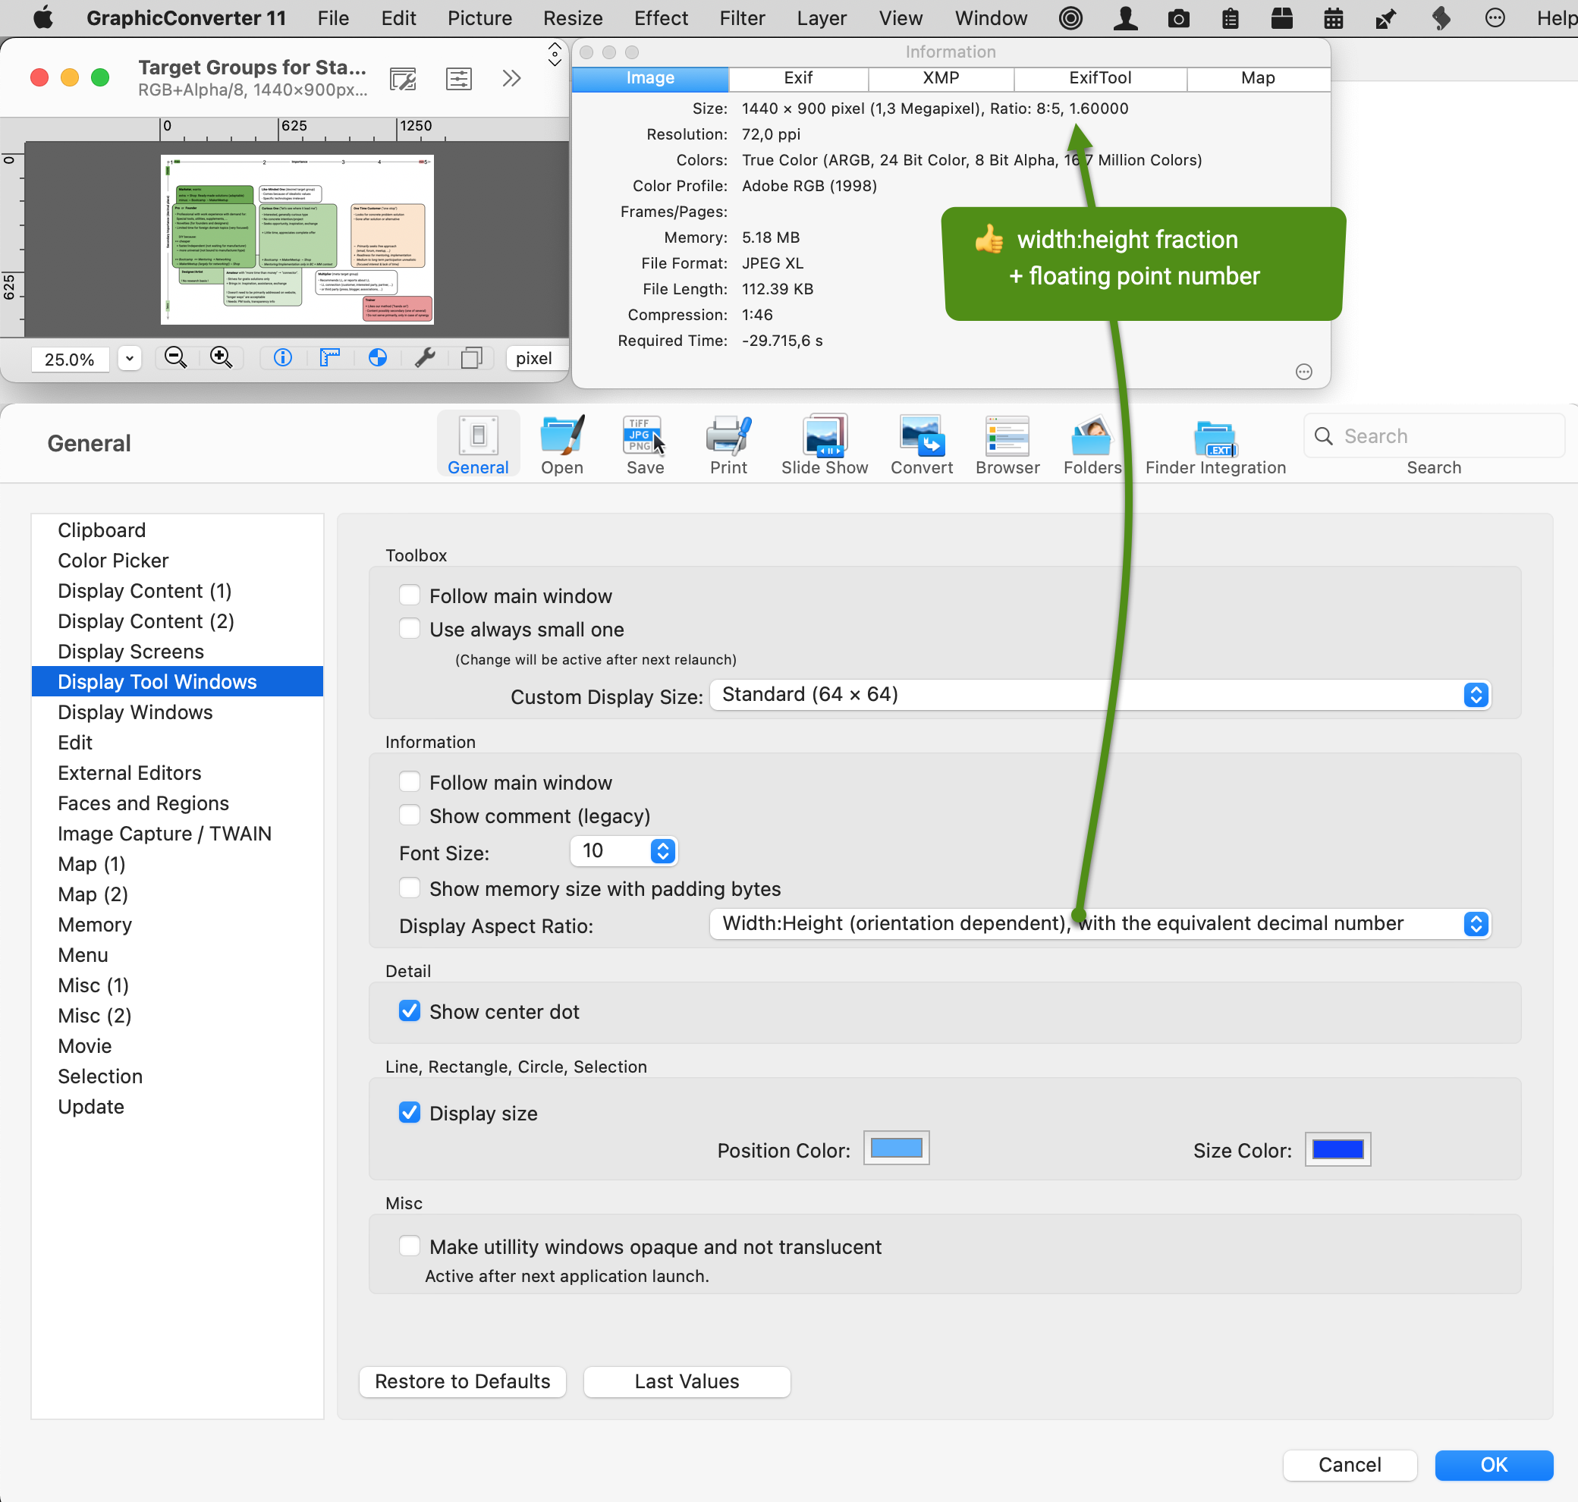Open the Browser preferences pane
1578x1502 pixels.
click(x=1007, y=445)
